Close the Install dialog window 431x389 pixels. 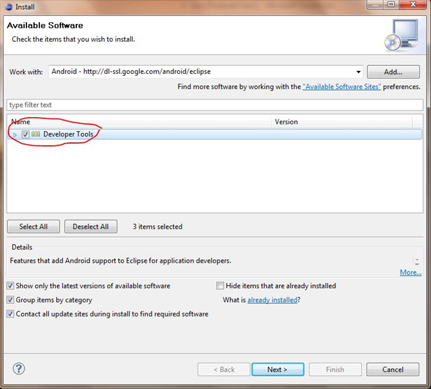[413, 4]
